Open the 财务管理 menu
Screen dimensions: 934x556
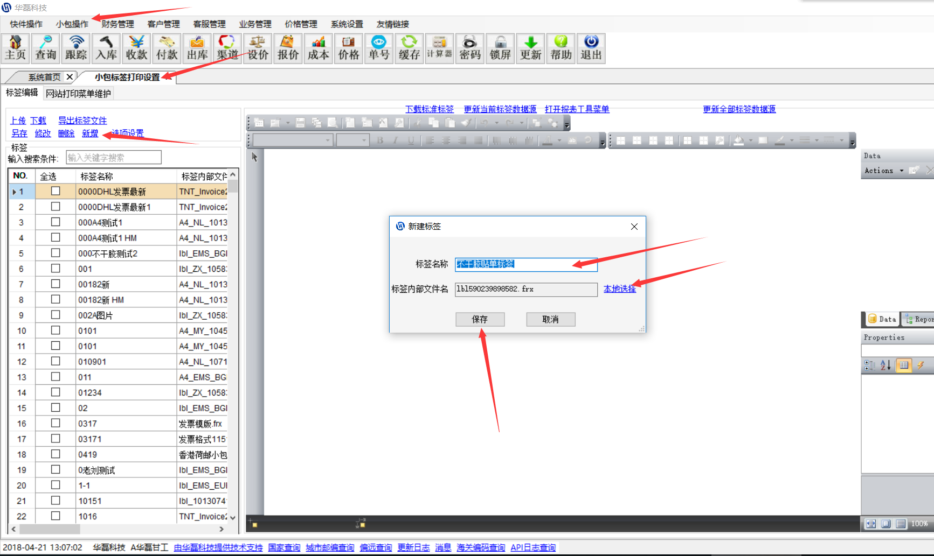117,24
